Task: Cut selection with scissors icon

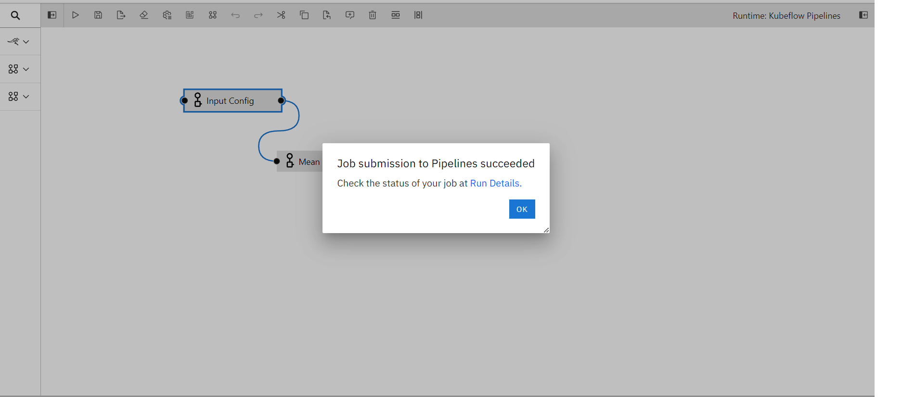Action: click(x=281, y=15)
